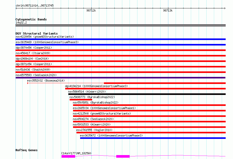
Task: Click the 98712k ruler position label
Action: (x=91, y=10)
